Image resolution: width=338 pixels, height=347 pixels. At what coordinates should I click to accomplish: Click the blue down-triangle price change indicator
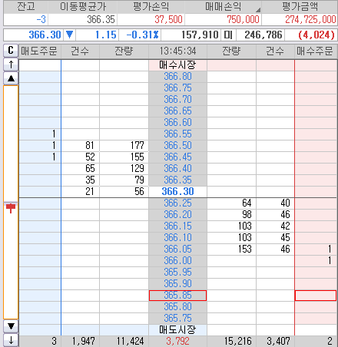tap(69, 35)
